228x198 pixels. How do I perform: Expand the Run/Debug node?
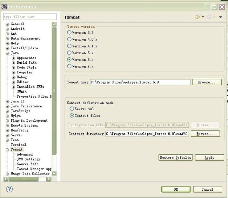(7, 130)
